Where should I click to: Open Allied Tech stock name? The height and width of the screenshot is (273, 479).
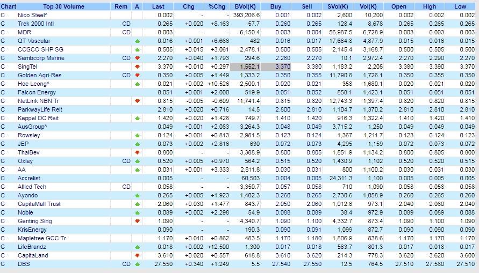pyautogui.click(x=32, y=187)
